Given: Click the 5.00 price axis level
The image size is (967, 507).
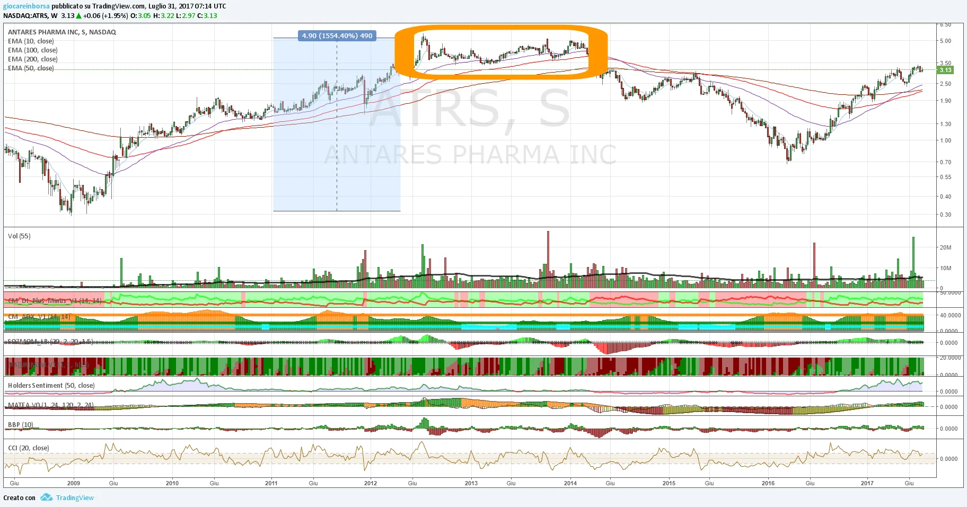Looking at the screenshot, I should (945, 41).
